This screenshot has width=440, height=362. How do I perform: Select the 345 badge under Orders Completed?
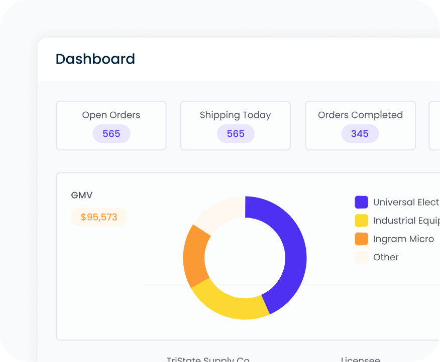[360, 133]
